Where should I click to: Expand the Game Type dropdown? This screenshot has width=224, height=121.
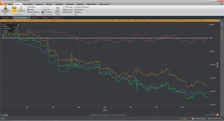68,10
